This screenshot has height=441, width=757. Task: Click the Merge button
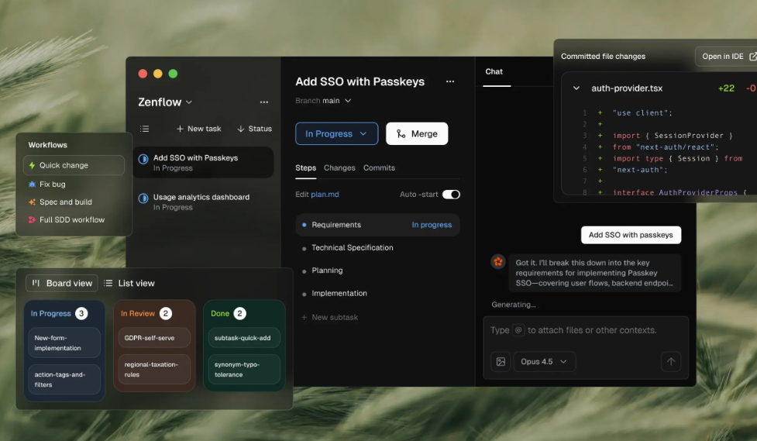417,134
